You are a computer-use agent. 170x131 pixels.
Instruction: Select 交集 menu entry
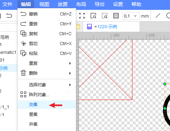click(x=47, y=105)
